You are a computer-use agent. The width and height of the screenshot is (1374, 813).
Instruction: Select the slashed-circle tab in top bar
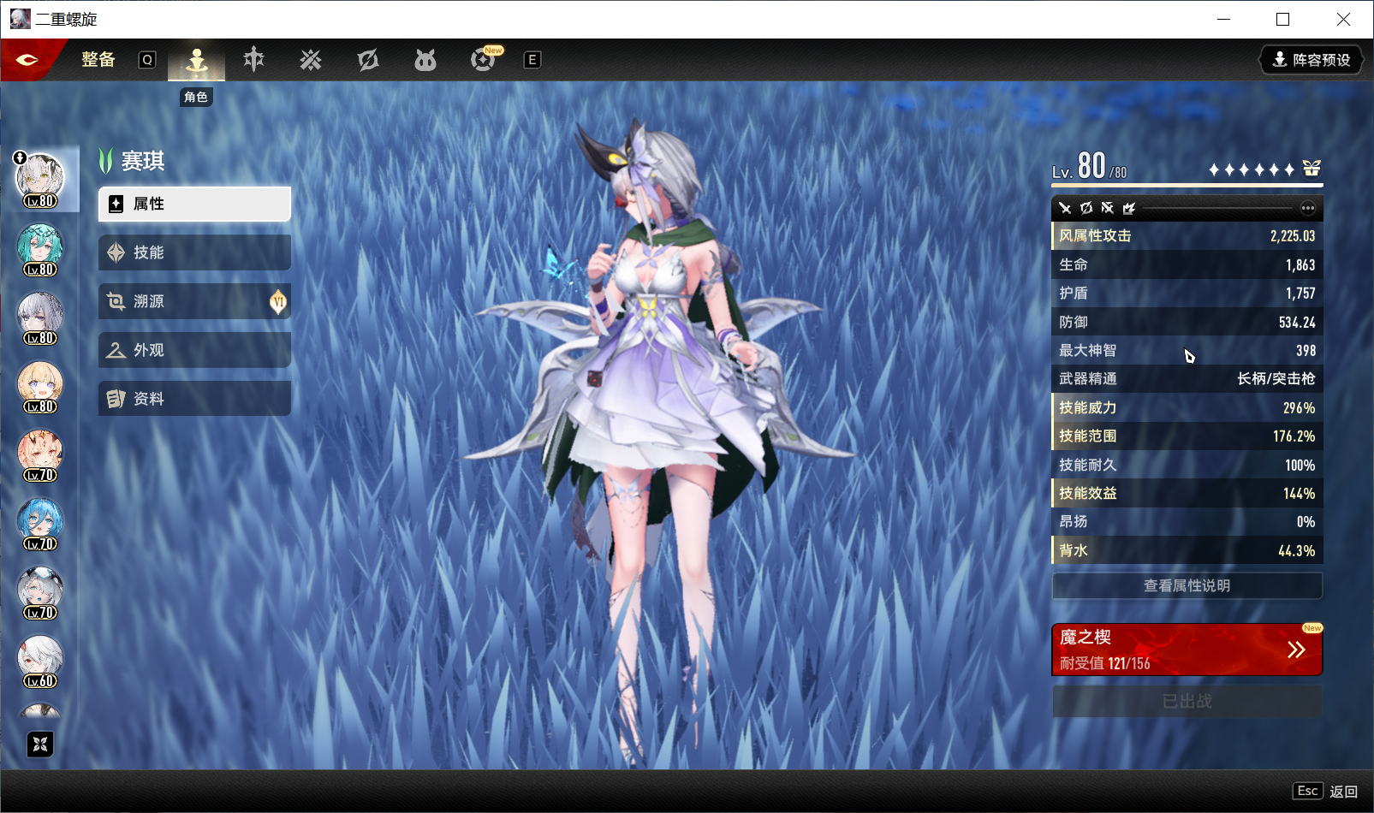point(368,60)
